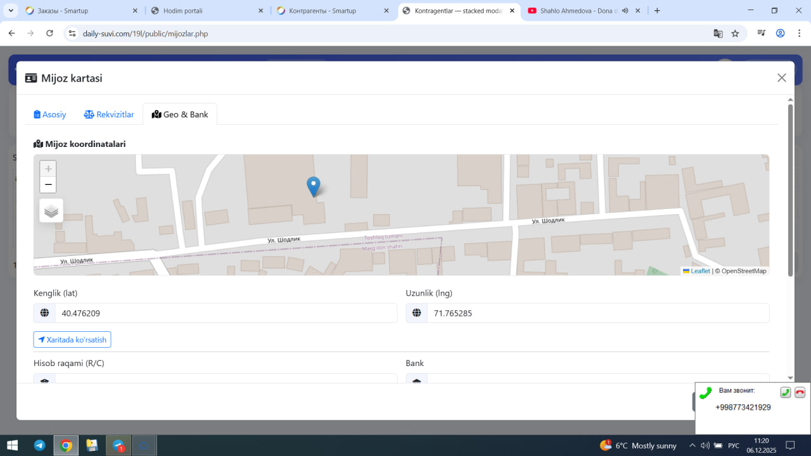Image resolution: width=811 pixels, height=456 pixels.
Task: Open the map layers control
Action: point(51,211)
